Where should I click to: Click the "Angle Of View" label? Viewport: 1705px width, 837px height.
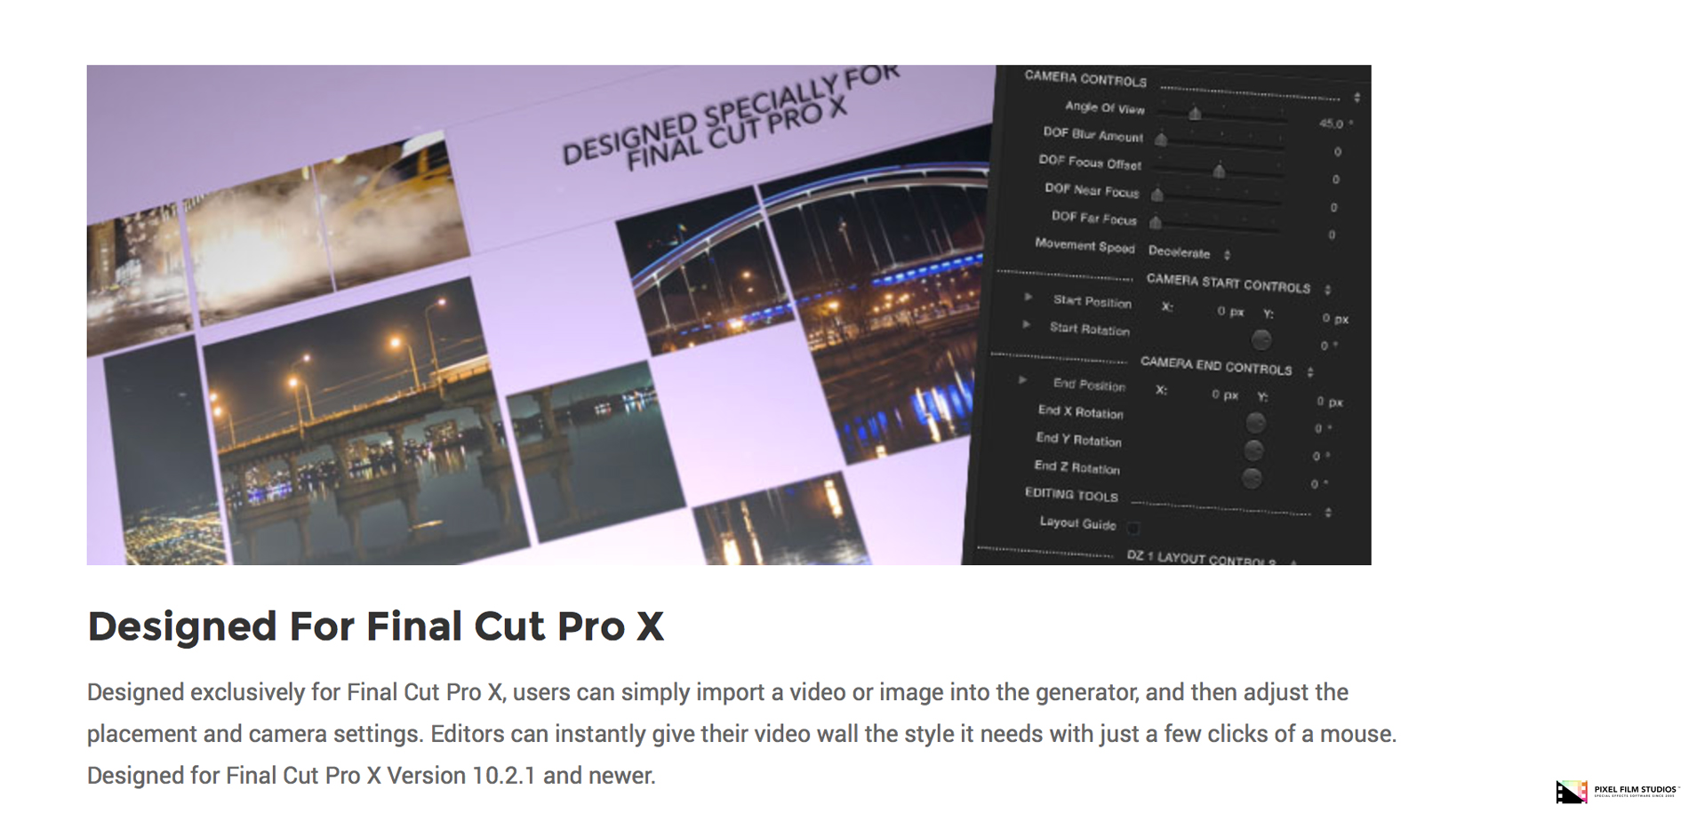1105,108
